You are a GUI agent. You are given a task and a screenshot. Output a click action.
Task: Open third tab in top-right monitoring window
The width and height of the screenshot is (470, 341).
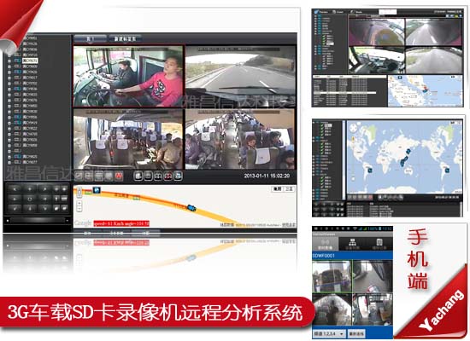356,12
